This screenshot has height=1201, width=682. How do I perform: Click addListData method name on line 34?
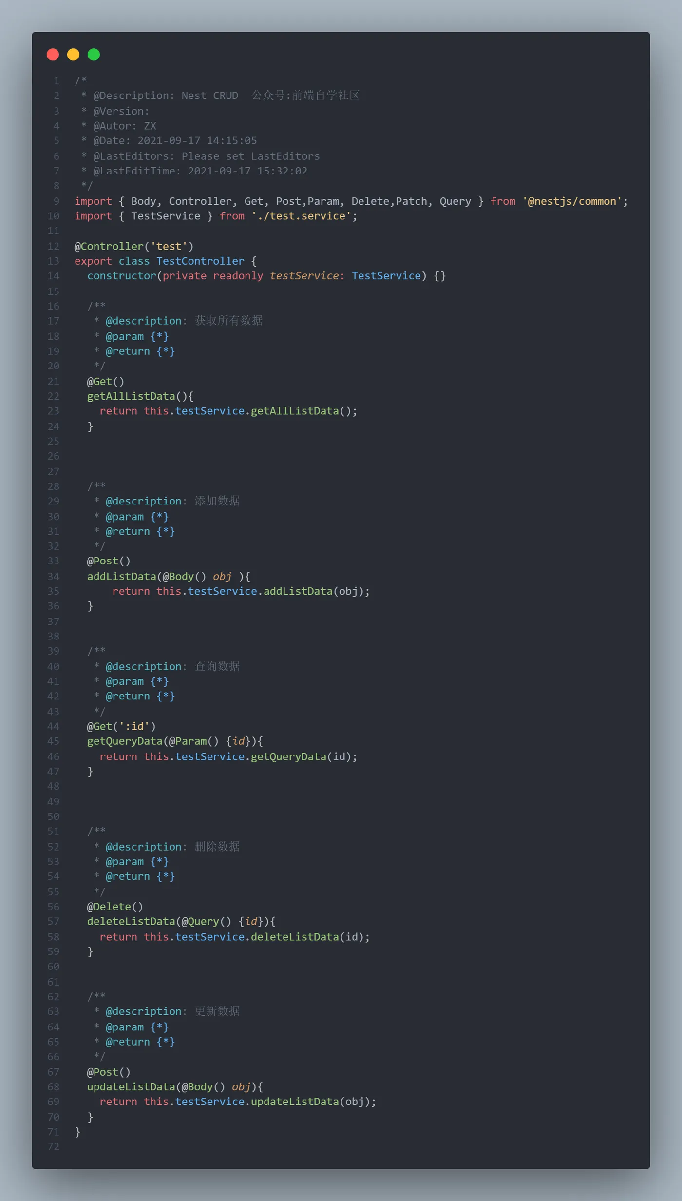coord(122,576)
